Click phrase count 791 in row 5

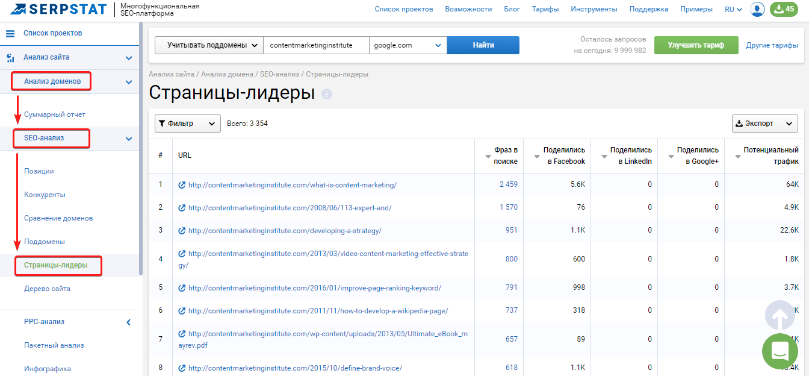512,287
